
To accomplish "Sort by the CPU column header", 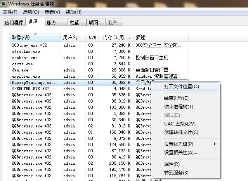I will [92, 38].
